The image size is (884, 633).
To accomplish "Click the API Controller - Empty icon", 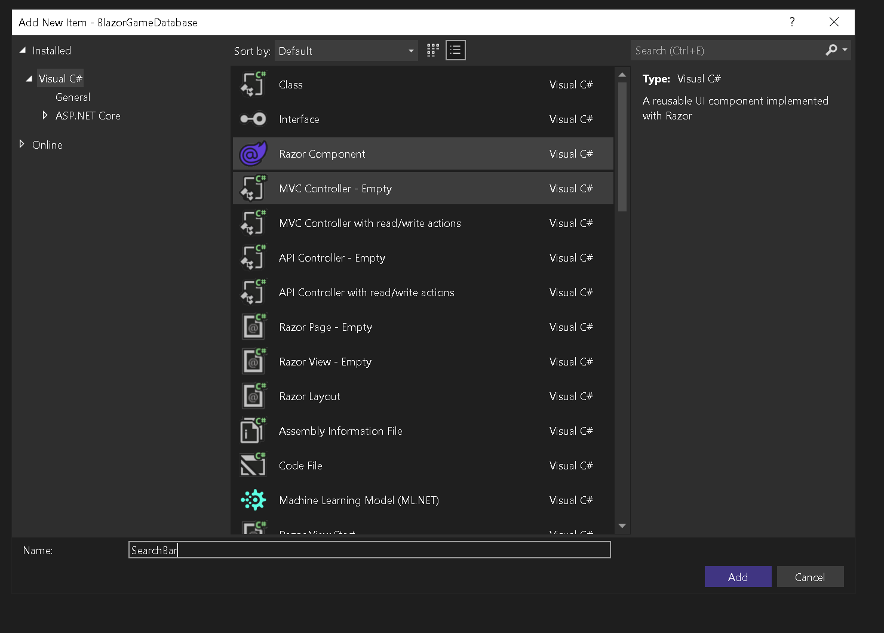I will 253,257.
